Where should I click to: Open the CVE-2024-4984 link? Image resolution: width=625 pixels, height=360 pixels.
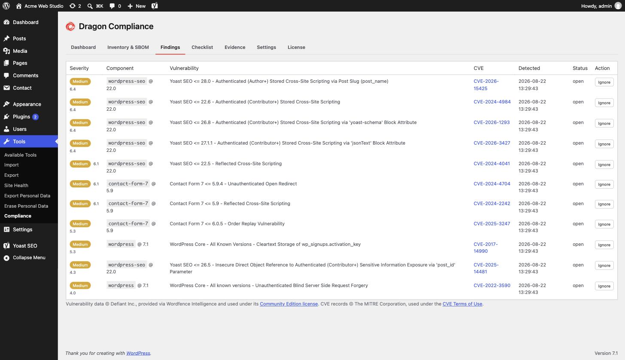click(x=492, y=102)
